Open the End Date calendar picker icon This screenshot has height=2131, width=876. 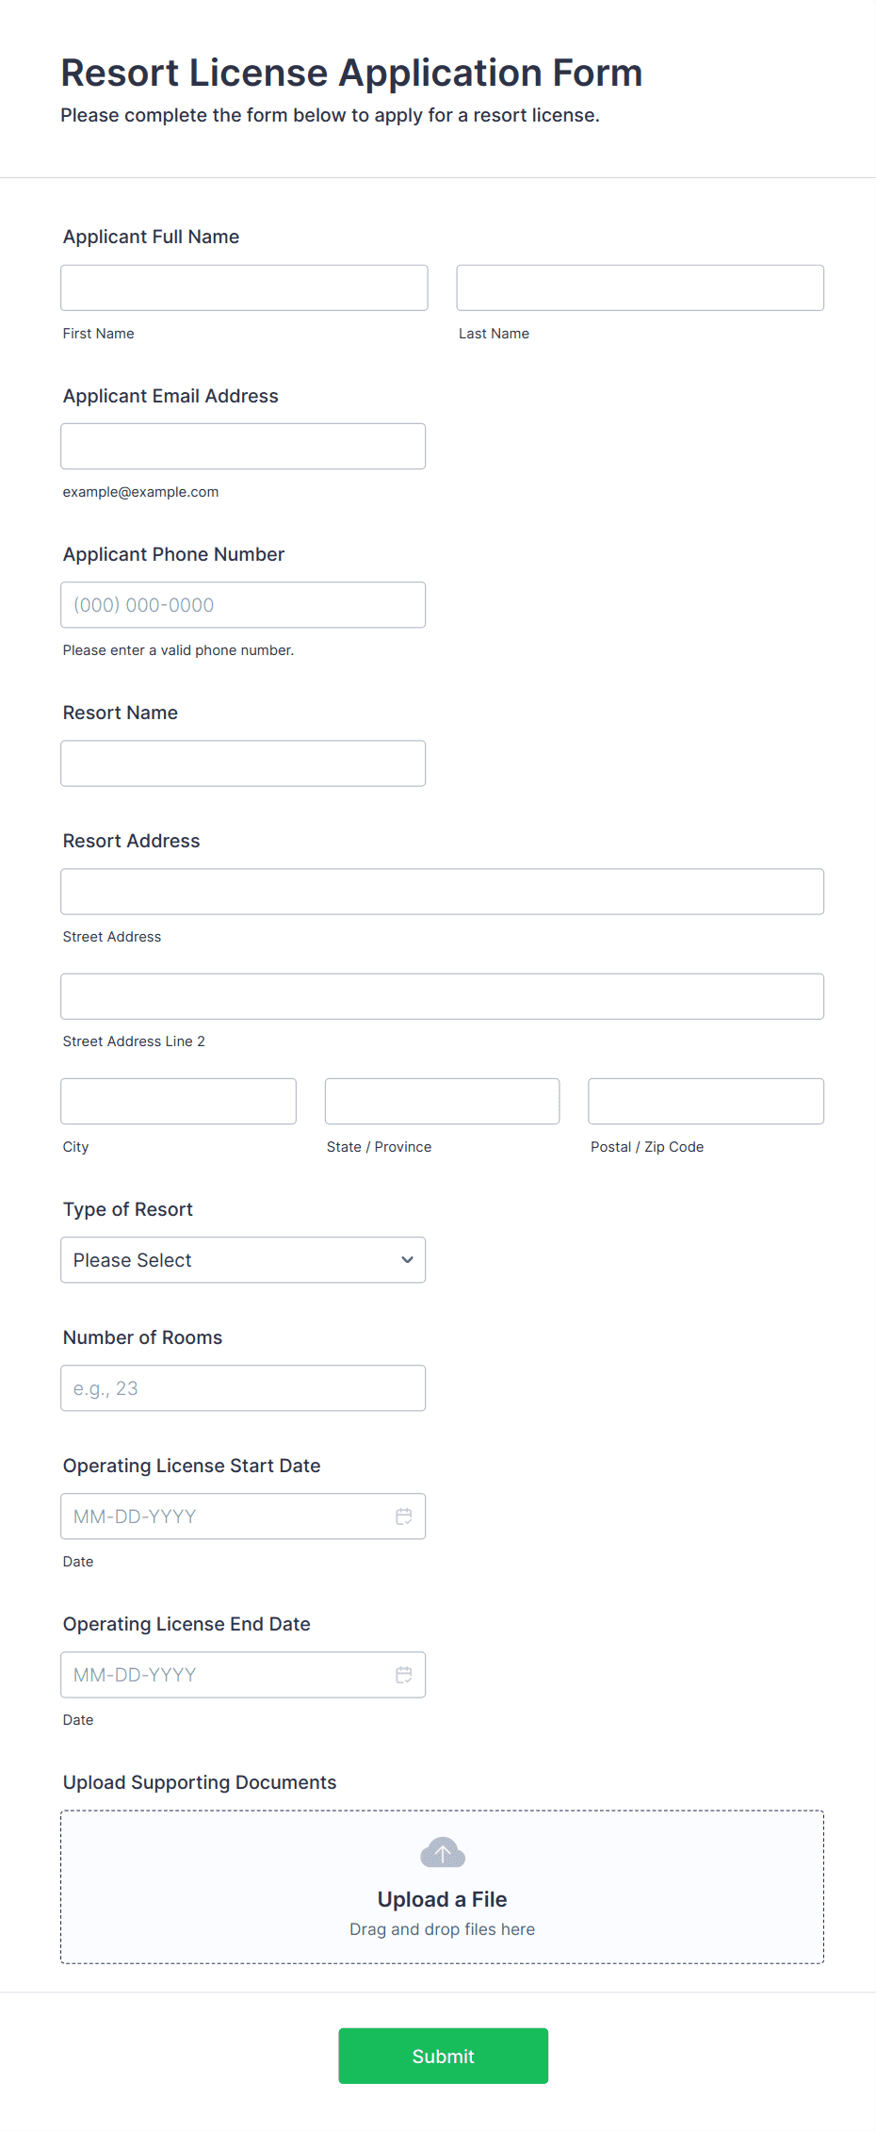point(404,1675)
